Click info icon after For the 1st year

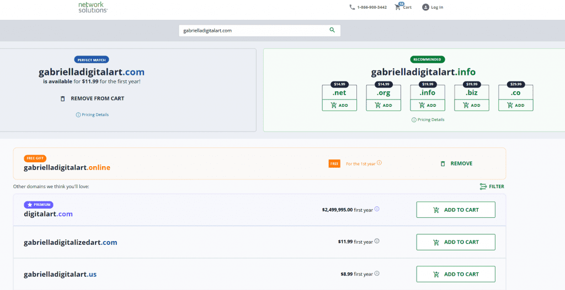[379, 163]
